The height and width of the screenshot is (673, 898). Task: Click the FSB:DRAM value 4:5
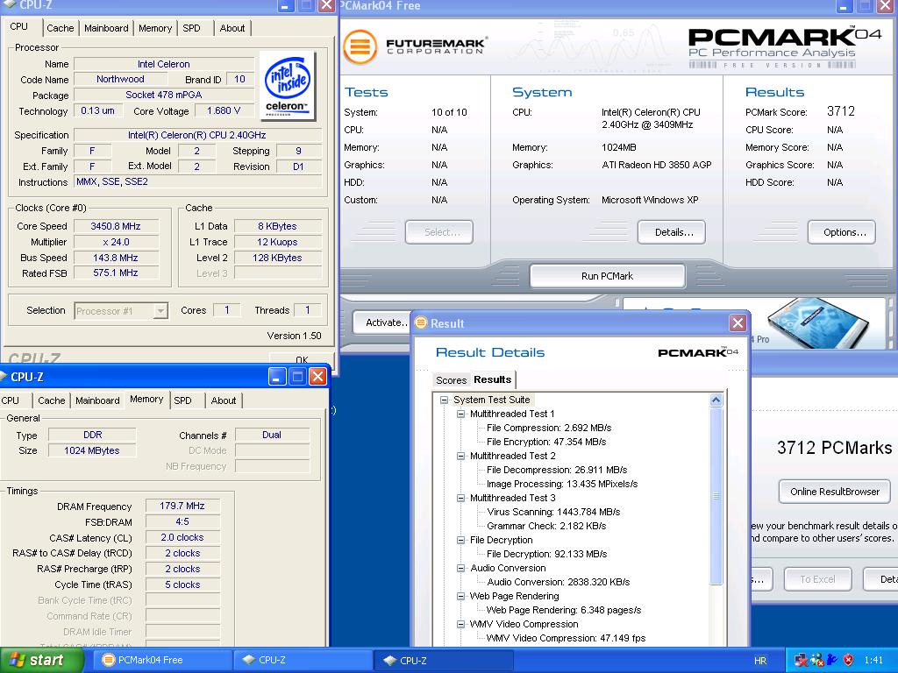click(182, 522)
